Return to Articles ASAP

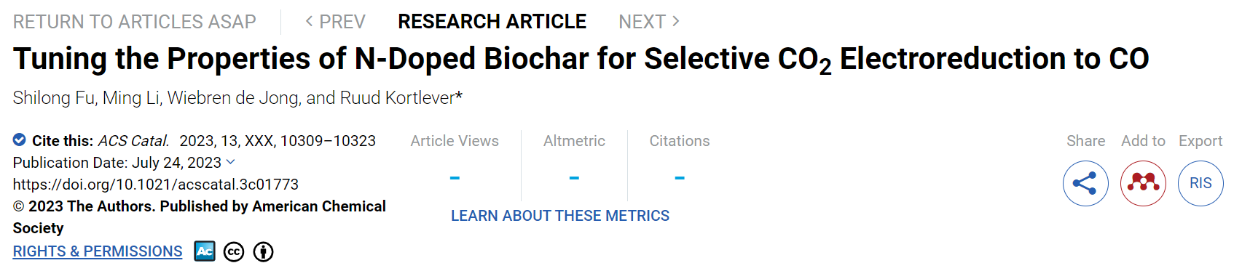pos(135,22)
